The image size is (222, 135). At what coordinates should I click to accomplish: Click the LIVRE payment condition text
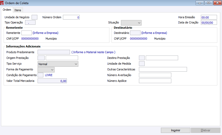(49, 75)
